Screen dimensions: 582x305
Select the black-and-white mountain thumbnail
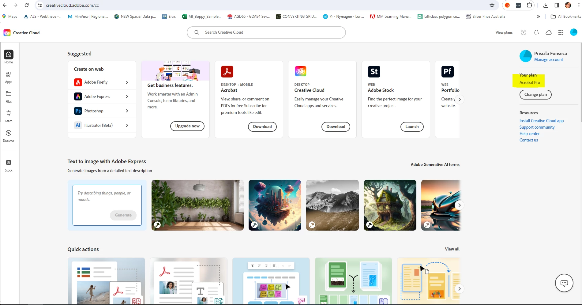pyautogui.click(x=332, y=205)
